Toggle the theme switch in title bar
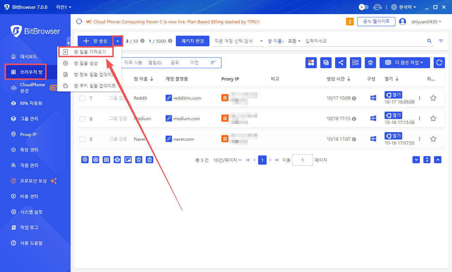The width and height of the screenshot is (452, 272). click(x=363, y=7)
